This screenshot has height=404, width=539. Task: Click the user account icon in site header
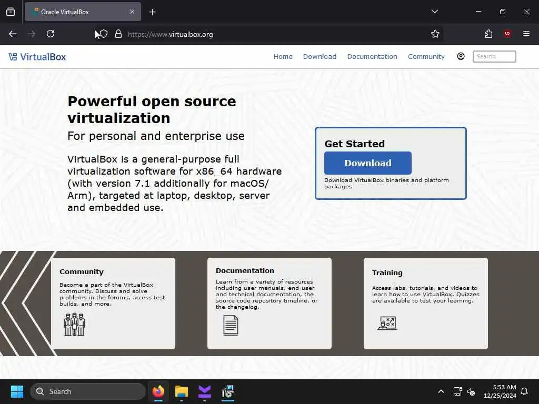click(461, 56)
